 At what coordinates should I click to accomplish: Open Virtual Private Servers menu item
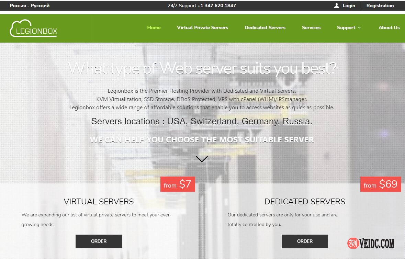tap(203, 27)
